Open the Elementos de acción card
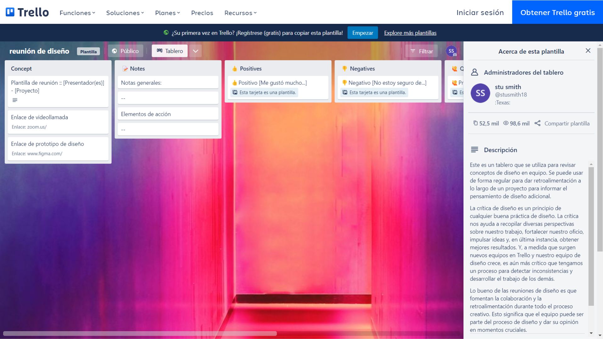 168,114
